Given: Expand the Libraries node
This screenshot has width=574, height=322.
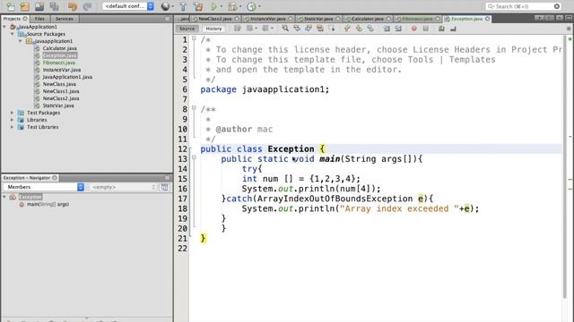Looking at the screenshot, I should point(12,120).
